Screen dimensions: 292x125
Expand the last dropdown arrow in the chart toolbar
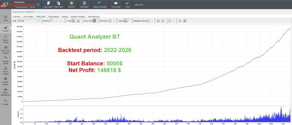[x=174, y=21]
